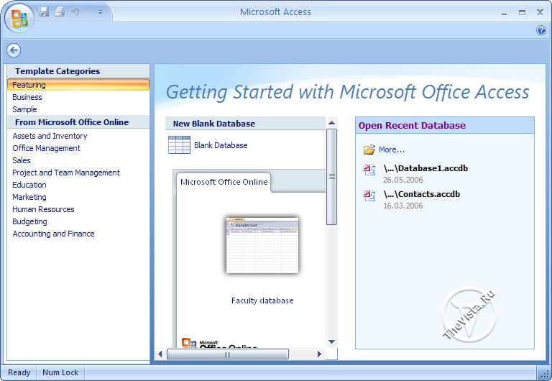
Task: Click horizontal scrollbar left arrow
Action: 160,354
